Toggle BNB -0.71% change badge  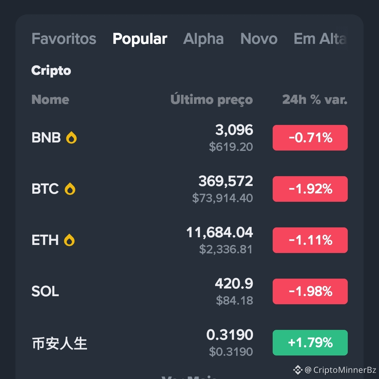310,138
